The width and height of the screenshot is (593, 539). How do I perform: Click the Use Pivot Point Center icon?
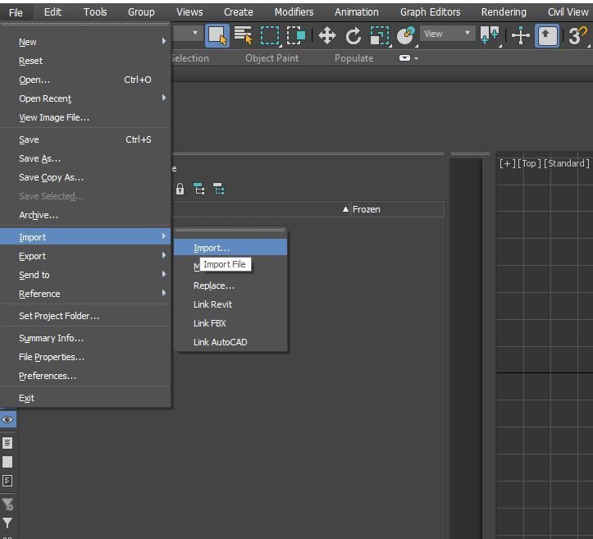pyautogui.click(x=490, y=35)
